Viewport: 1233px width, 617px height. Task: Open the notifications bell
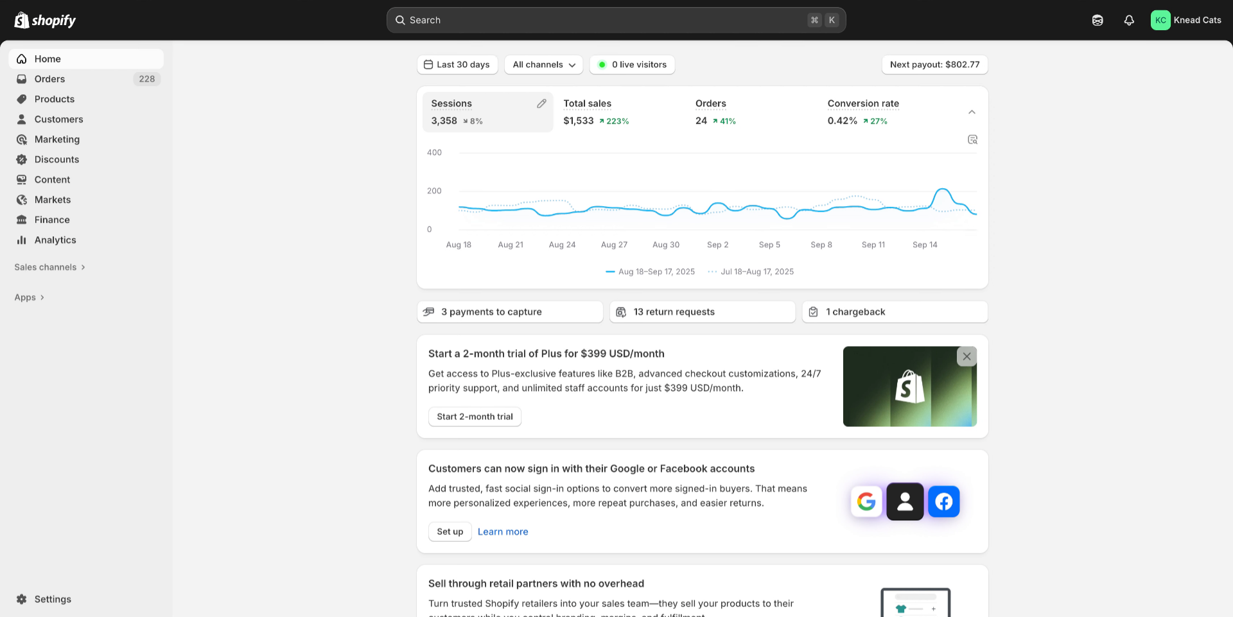[x=1129, y=21]
